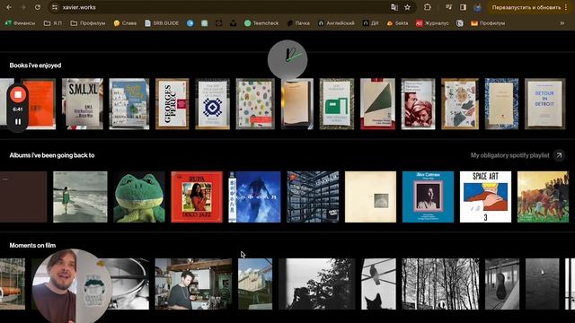Open the media controls icon
The image size is (575, 323).
pyautogui.click(x=449, y=7)
